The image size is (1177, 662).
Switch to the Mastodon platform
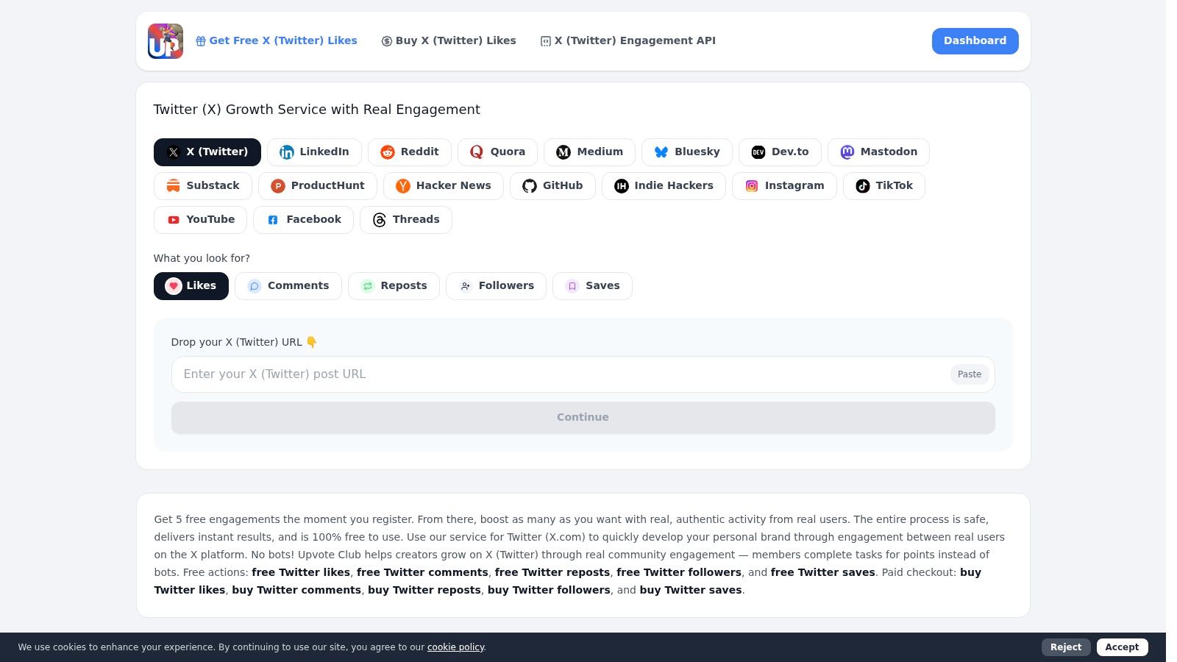(878, 152)
